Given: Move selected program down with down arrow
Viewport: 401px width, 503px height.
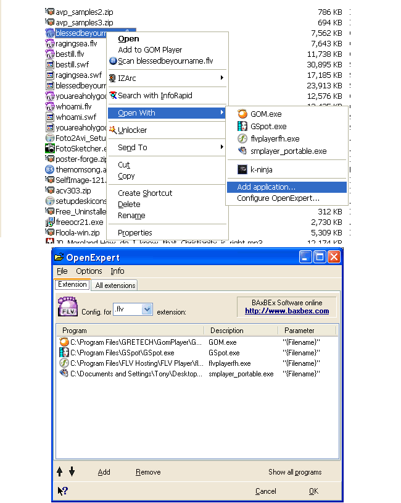Looking at the screenshot, I should click(x=72, y=471).
